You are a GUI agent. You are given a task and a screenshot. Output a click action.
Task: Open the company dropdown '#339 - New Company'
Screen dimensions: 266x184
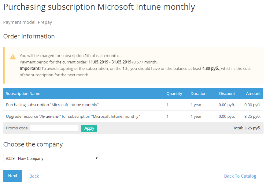[51, 158]
